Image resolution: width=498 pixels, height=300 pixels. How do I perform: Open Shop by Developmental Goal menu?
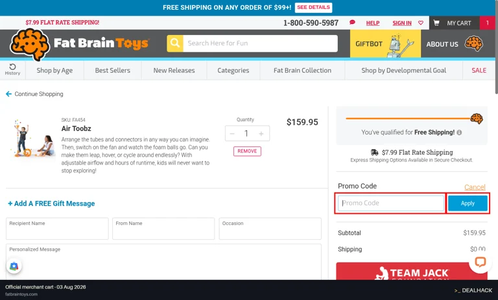[x=404, y=71]
